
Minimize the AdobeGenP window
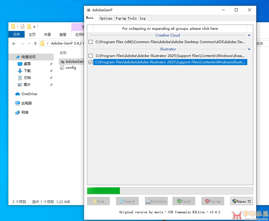tap(223, 10)
